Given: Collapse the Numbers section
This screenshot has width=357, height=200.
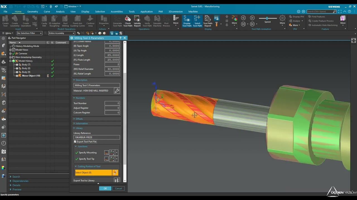Looking at the screenshot, I should tap(80, 98).
